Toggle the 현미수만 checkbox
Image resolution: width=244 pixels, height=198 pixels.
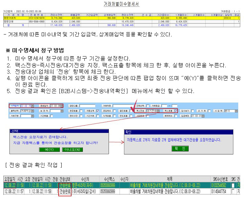[81, 116]
